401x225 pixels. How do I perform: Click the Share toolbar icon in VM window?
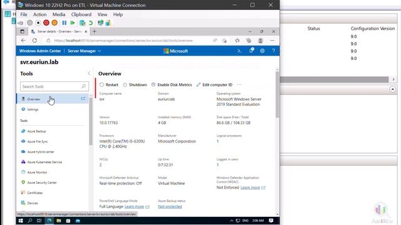[108, 23]
